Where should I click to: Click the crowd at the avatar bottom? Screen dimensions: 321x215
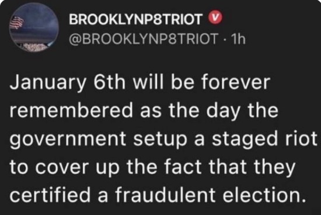pyautogui.click(x=35, y=47)
